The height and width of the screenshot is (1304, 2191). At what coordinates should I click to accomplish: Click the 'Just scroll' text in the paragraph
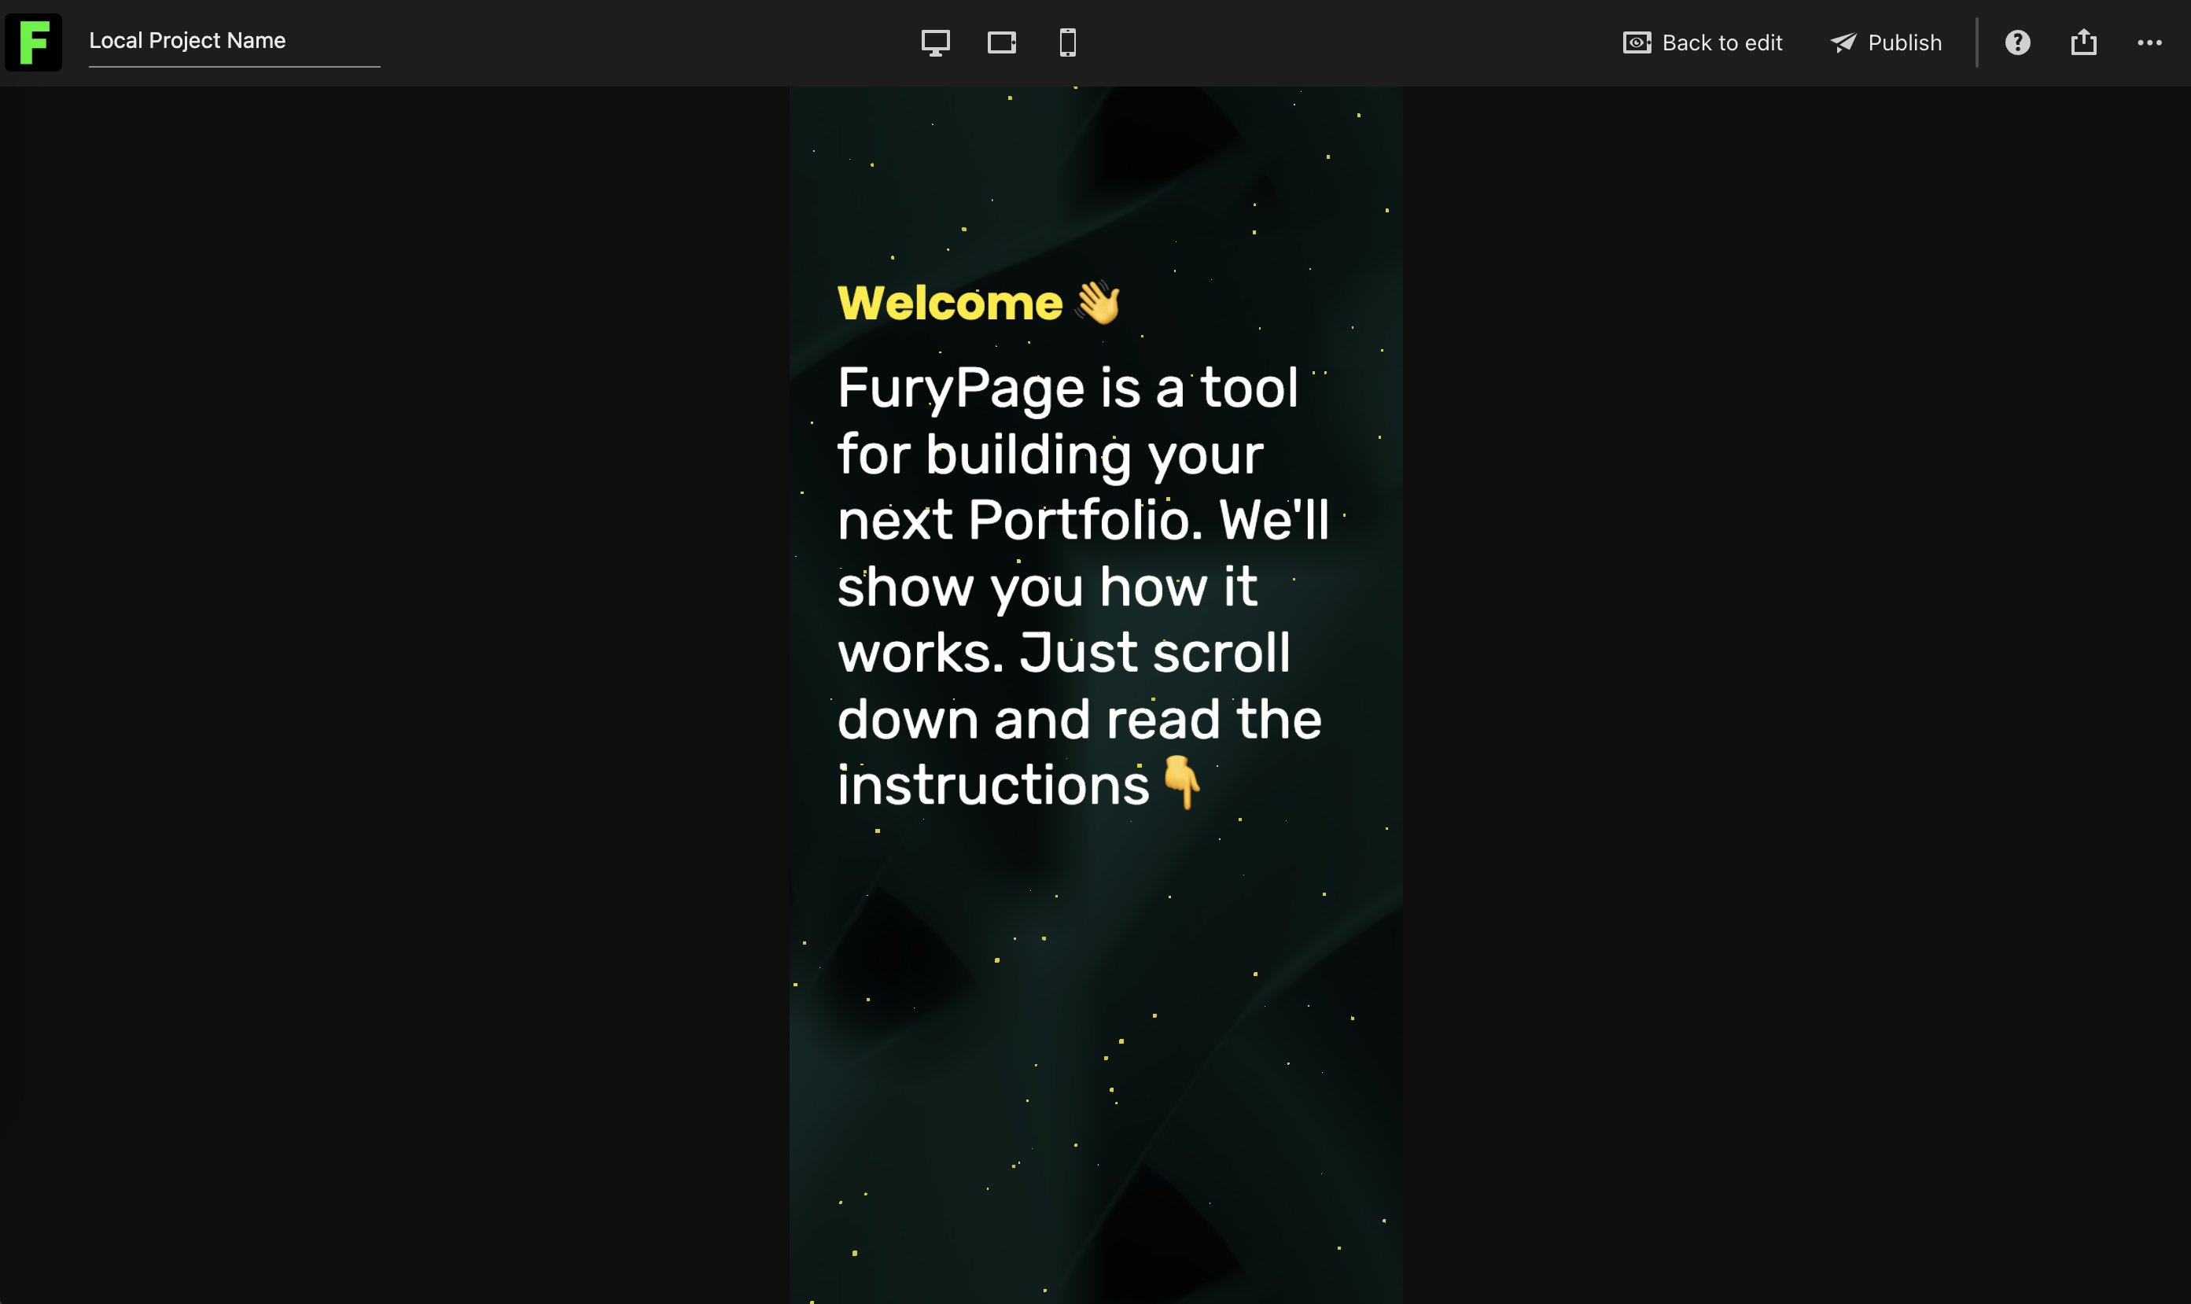[x=1154, y=652]
